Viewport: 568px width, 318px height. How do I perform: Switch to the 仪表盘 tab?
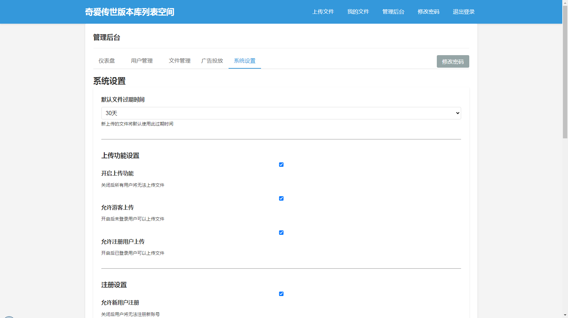(x=106, y=61)
